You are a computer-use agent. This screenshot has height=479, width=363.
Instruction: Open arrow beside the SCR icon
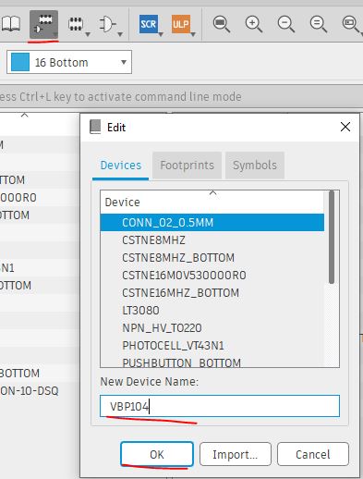tap(161, 34)
